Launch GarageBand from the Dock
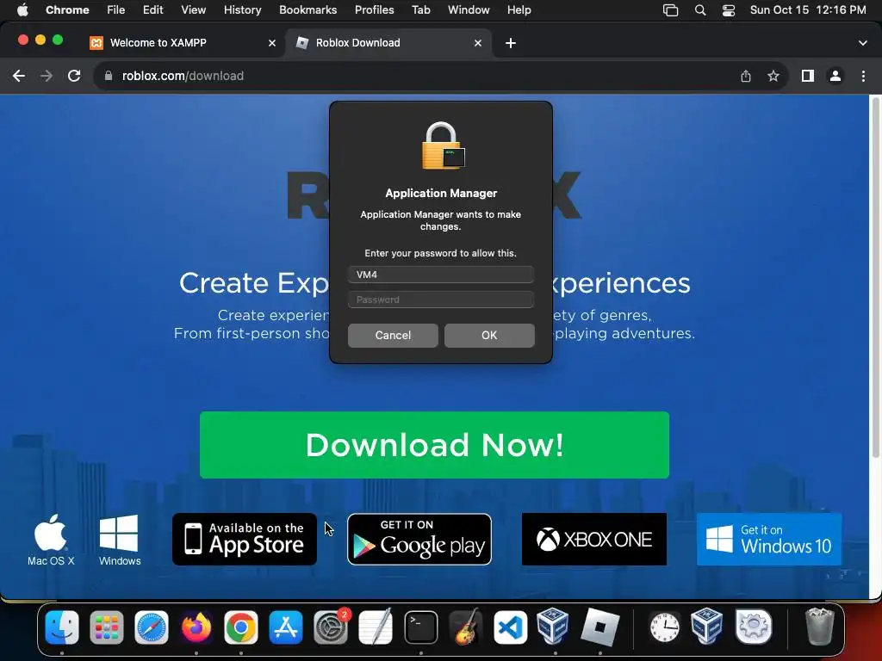The image size is (882, 661). [x=466, y=627]
